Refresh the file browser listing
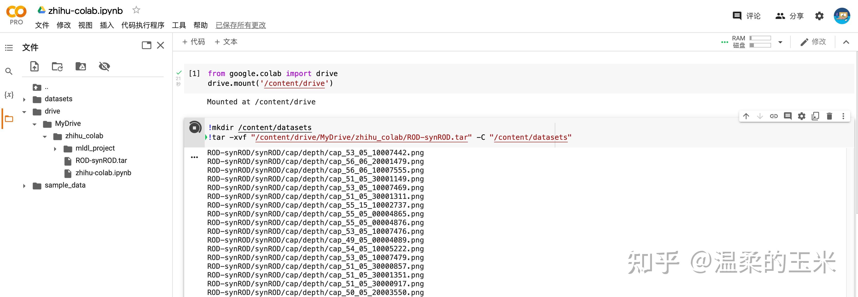Viewport: 858px width, 297px height. pos(57,67)
